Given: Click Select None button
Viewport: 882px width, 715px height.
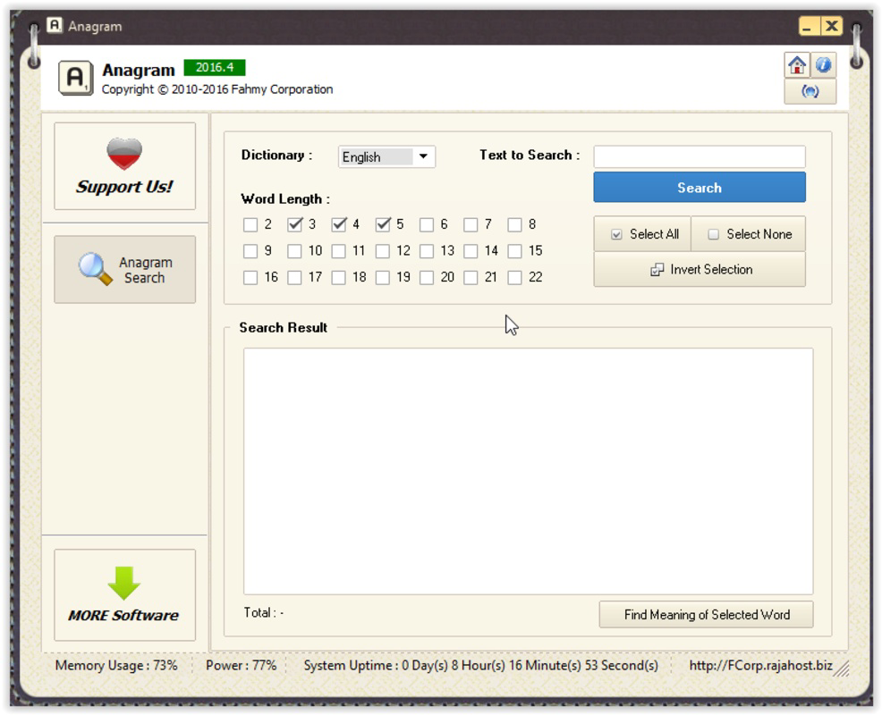Looking at the screenshot, I should [748, 234].
